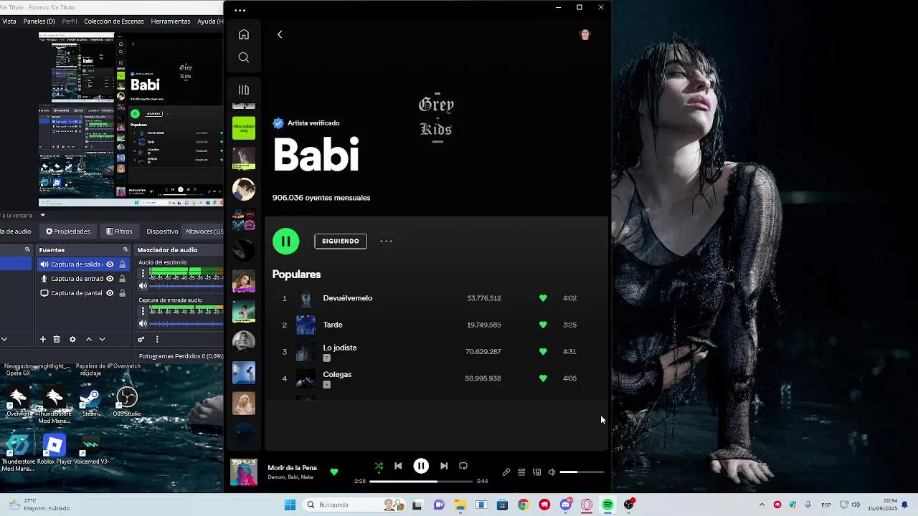Open the play queue icon

tap(521, 472)
